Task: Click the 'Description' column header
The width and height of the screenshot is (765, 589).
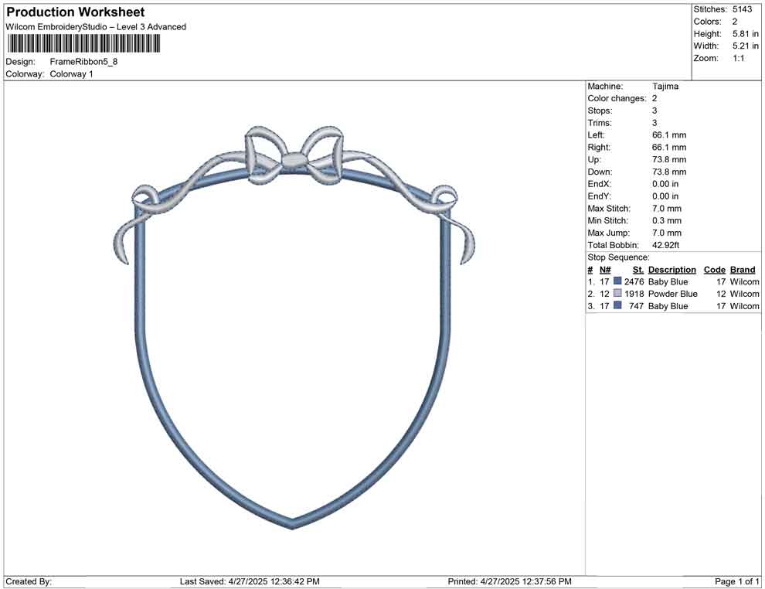Action: tap(671, 269)
